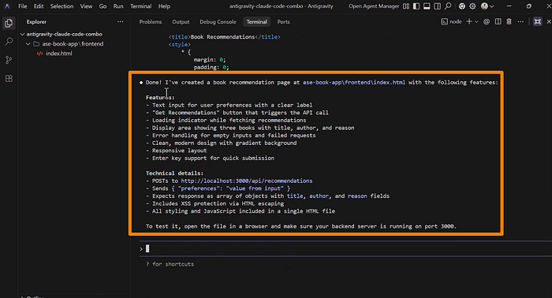The height and width of the screenshot is (298, 552).
Task: Create a new terminal with plus
Action: point(469,22)
